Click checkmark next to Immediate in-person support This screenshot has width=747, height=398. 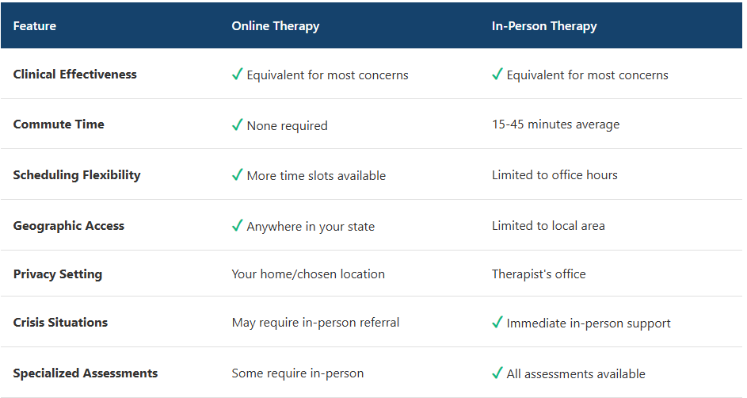click(x=497, y=322)
